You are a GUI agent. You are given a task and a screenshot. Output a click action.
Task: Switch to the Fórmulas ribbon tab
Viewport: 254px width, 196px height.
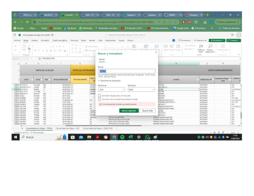[x=74, y=40]
